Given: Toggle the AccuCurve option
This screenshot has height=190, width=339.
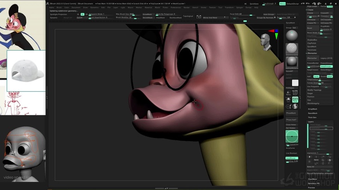Looking at the screenshot, I should [291, 148].
